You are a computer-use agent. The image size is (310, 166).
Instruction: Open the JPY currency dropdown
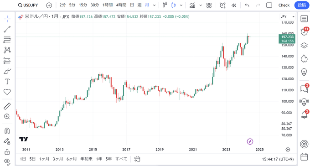[x=288, y=16]
